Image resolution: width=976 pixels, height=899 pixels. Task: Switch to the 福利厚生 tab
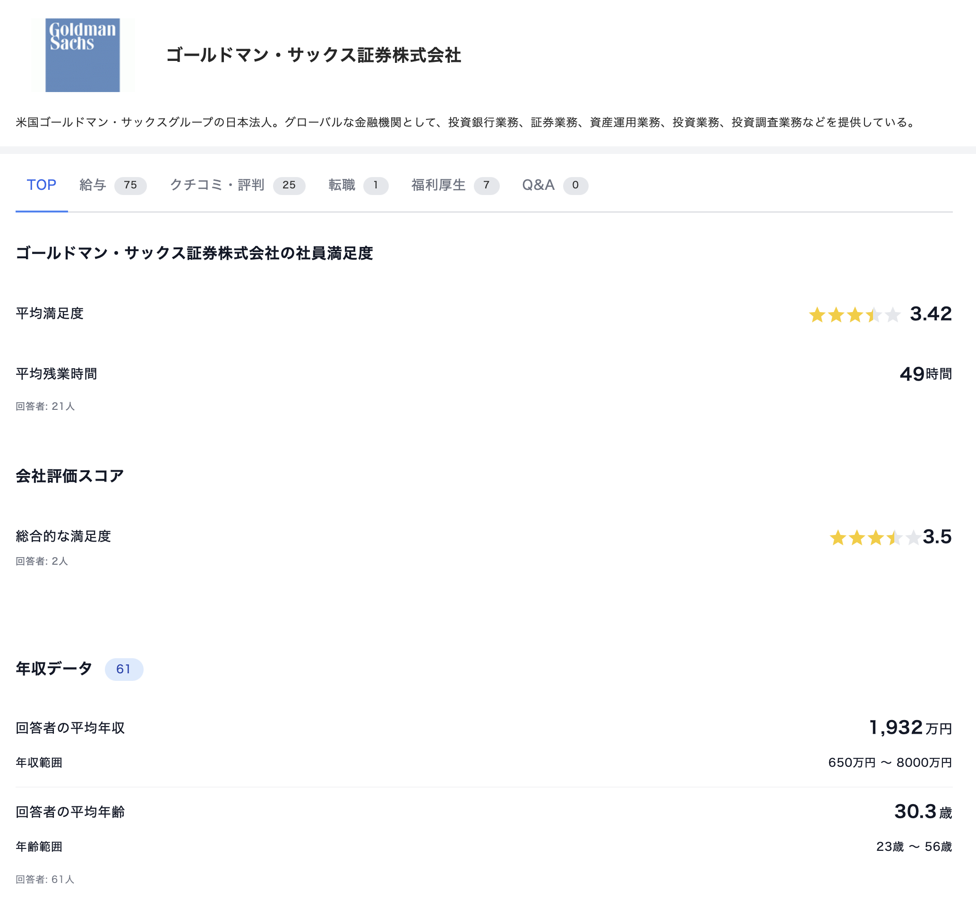click(455, 186)
